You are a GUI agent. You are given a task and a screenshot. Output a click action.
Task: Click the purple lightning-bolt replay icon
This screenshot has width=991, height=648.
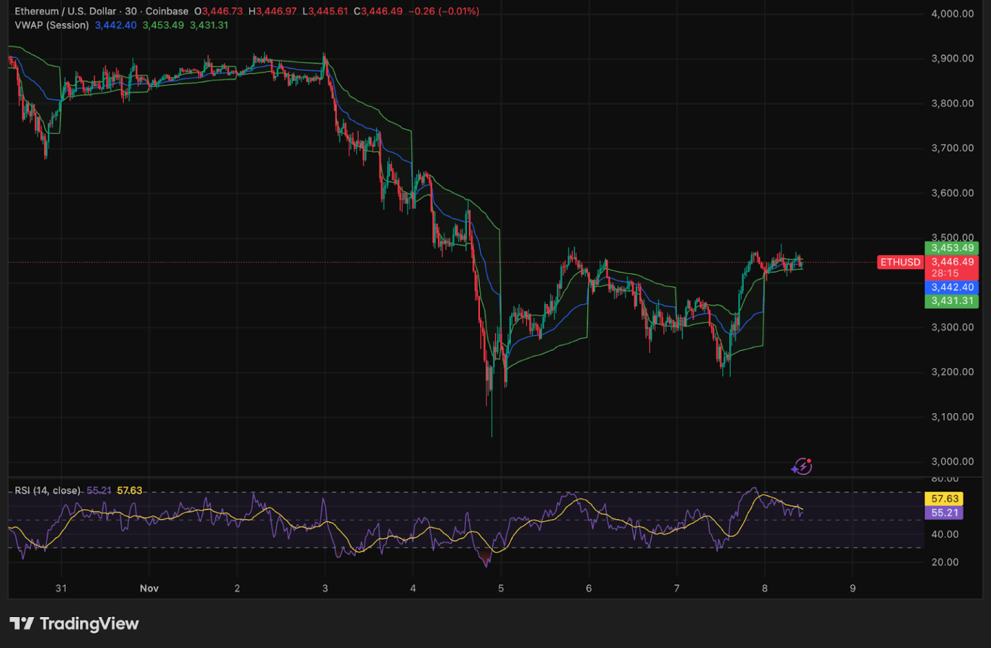click(x=802, y=465)
